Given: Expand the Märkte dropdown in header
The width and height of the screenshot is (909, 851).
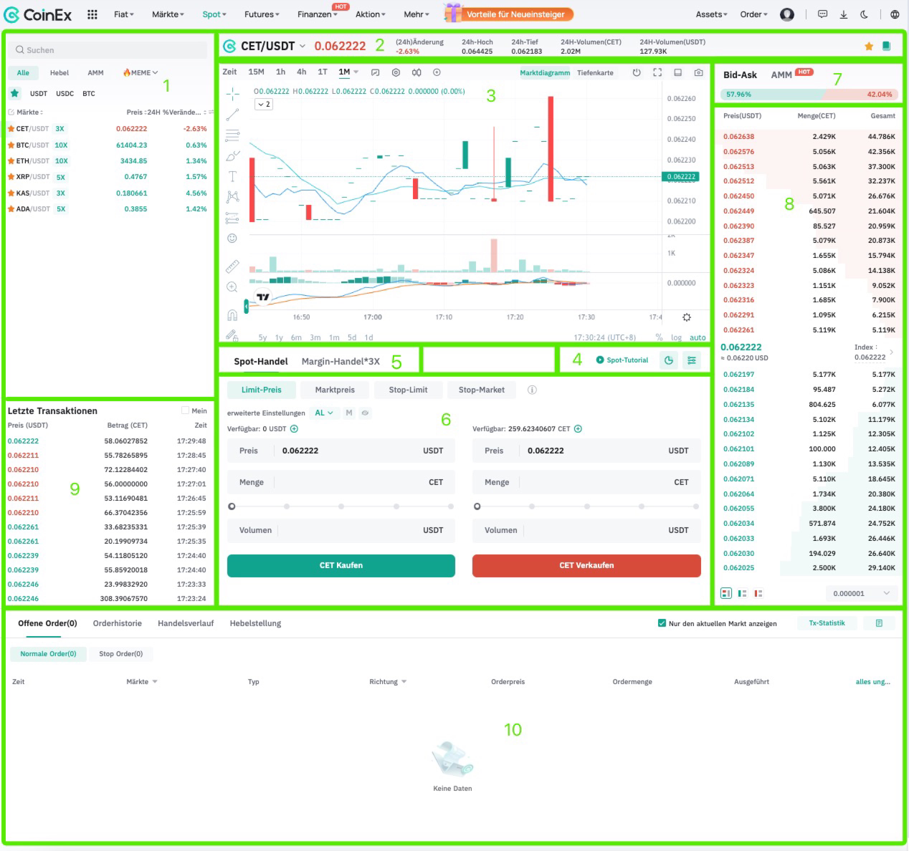Looking at the screenshot, I should [168, 14].
